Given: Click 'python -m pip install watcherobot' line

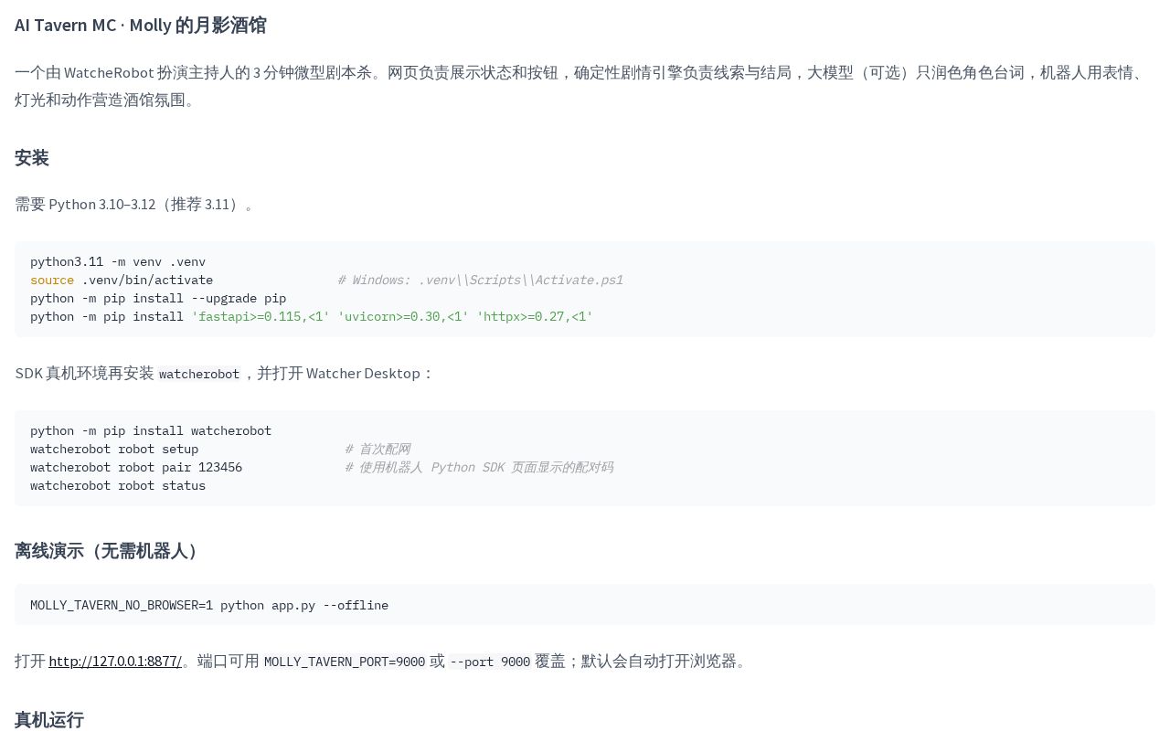Looking at the screenshot, I should pos(151,430).
